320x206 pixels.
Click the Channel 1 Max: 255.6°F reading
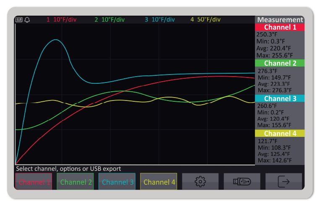[x=274, y=55]
